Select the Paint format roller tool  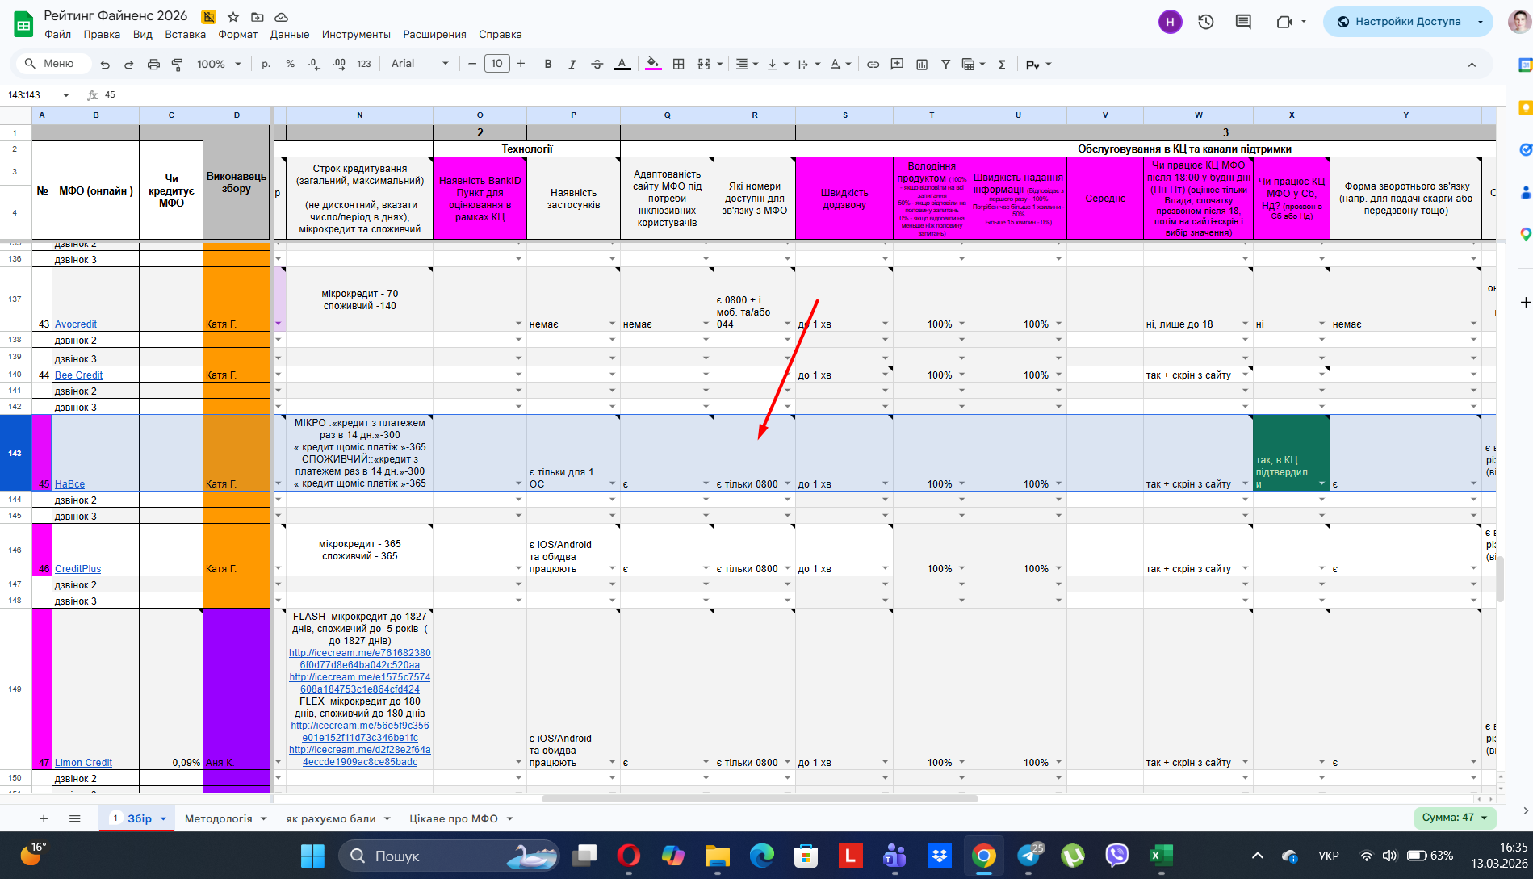(x=178, y=65)
